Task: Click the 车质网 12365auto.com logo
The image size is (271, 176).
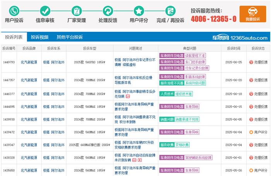Action: tap(240, 38)
